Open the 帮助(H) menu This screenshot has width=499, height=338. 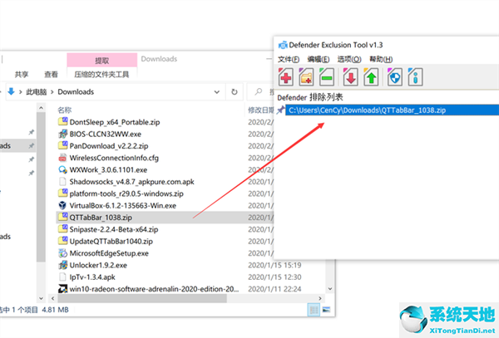click(x=381, y=60)
